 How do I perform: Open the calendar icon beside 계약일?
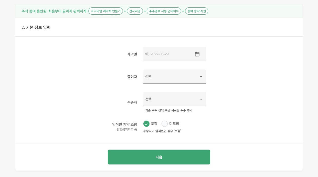(x=197, y=54)
